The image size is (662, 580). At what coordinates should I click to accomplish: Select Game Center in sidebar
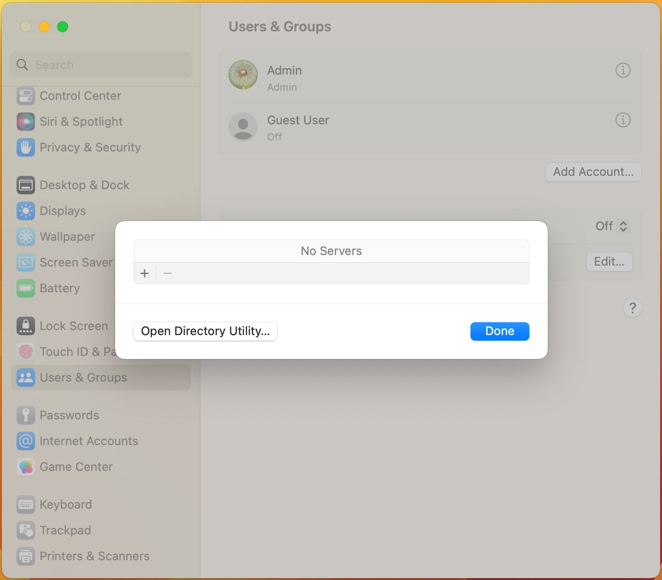pos(76,467)
